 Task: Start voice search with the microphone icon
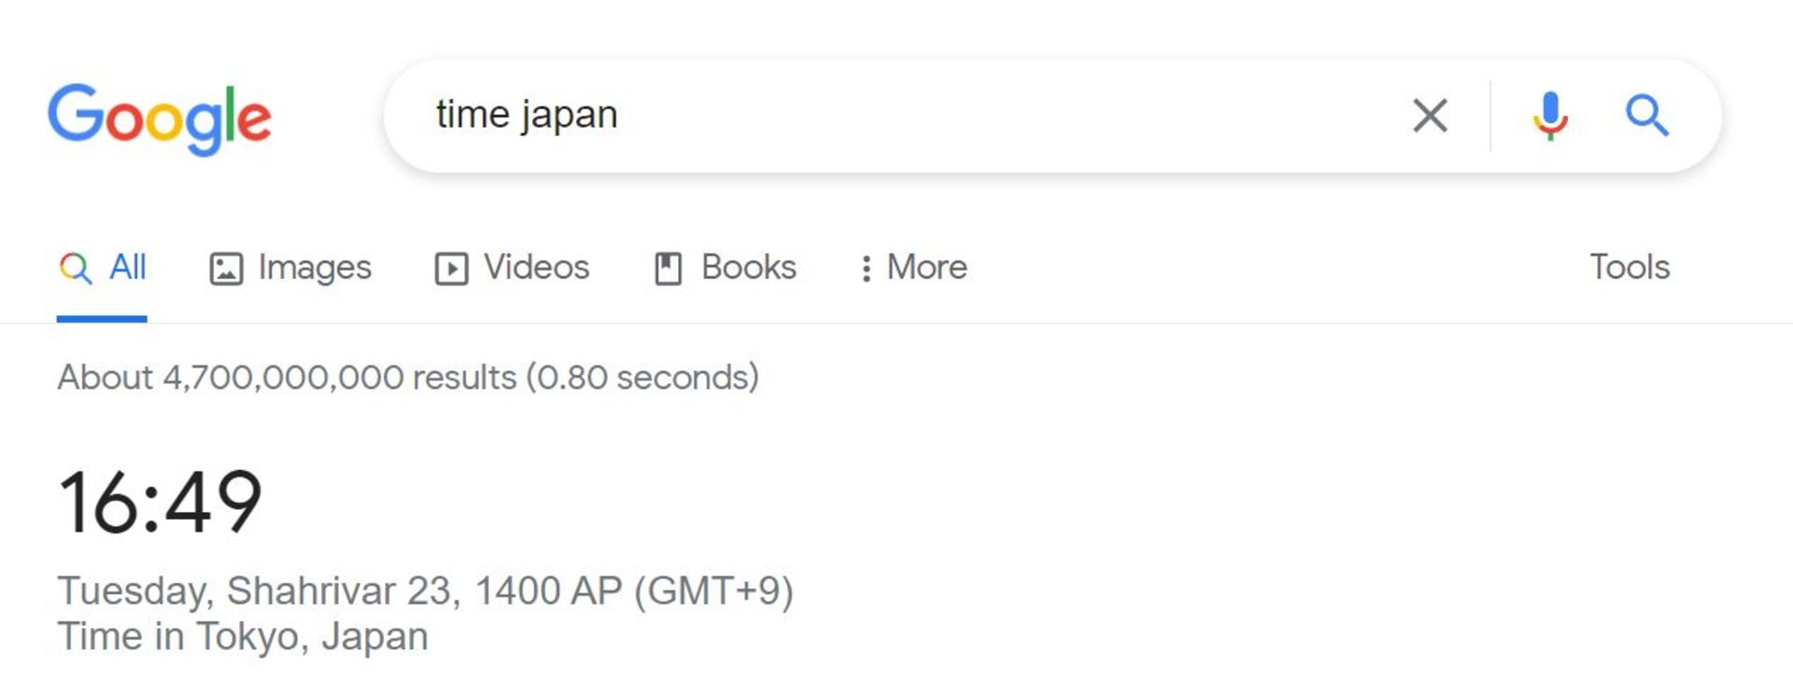point(1550,116)
